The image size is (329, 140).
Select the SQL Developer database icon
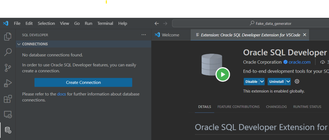pyautogui.click(x=8, y=130)
